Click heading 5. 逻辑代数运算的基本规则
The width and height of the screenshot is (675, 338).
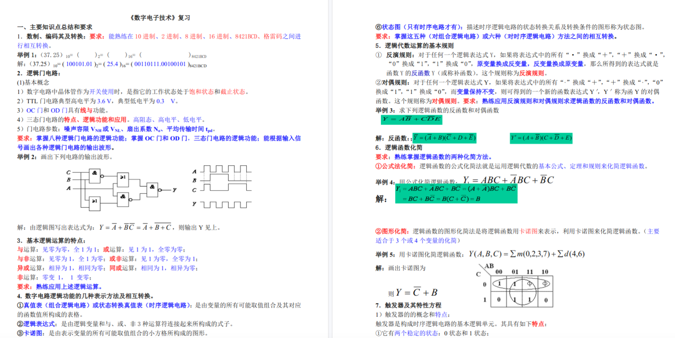point(414,46)
